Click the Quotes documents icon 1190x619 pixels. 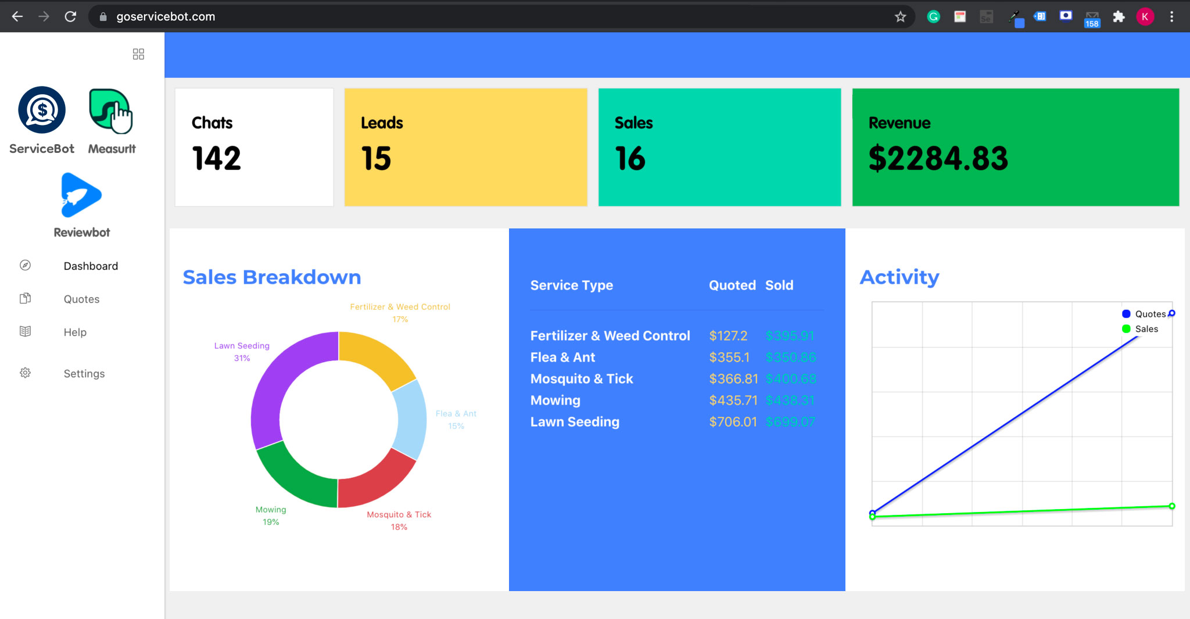pyautogui.click(x=25, y=299)
